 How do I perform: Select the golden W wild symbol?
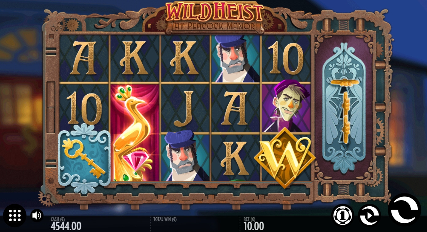285,158
